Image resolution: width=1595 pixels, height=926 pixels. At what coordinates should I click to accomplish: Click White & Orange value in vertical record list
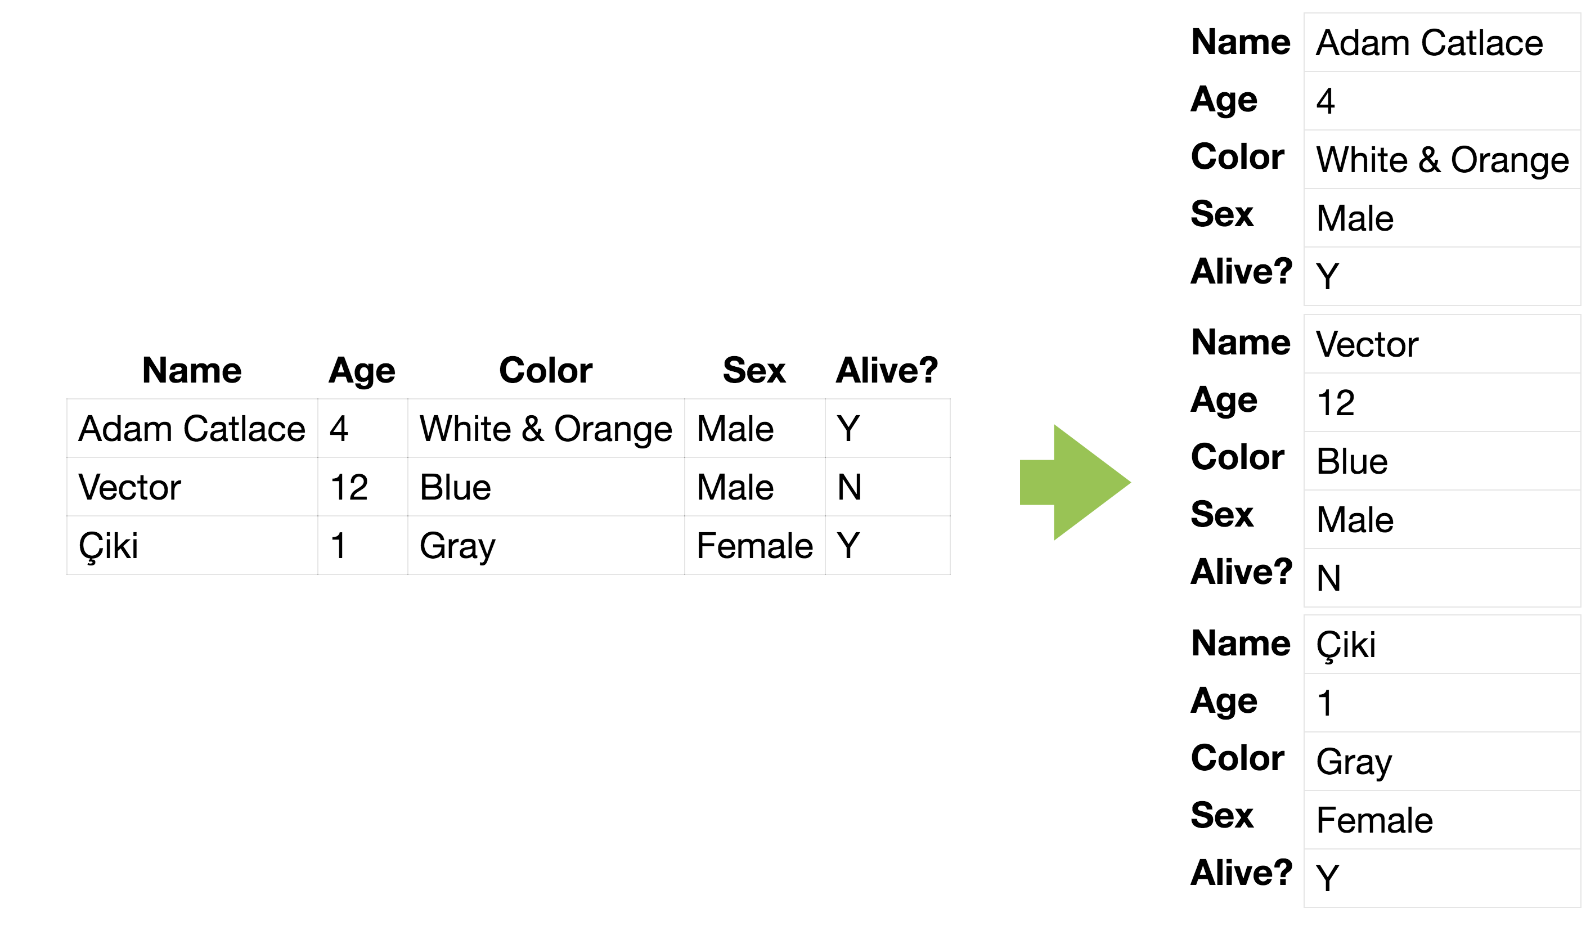(x=1443, y=160)
